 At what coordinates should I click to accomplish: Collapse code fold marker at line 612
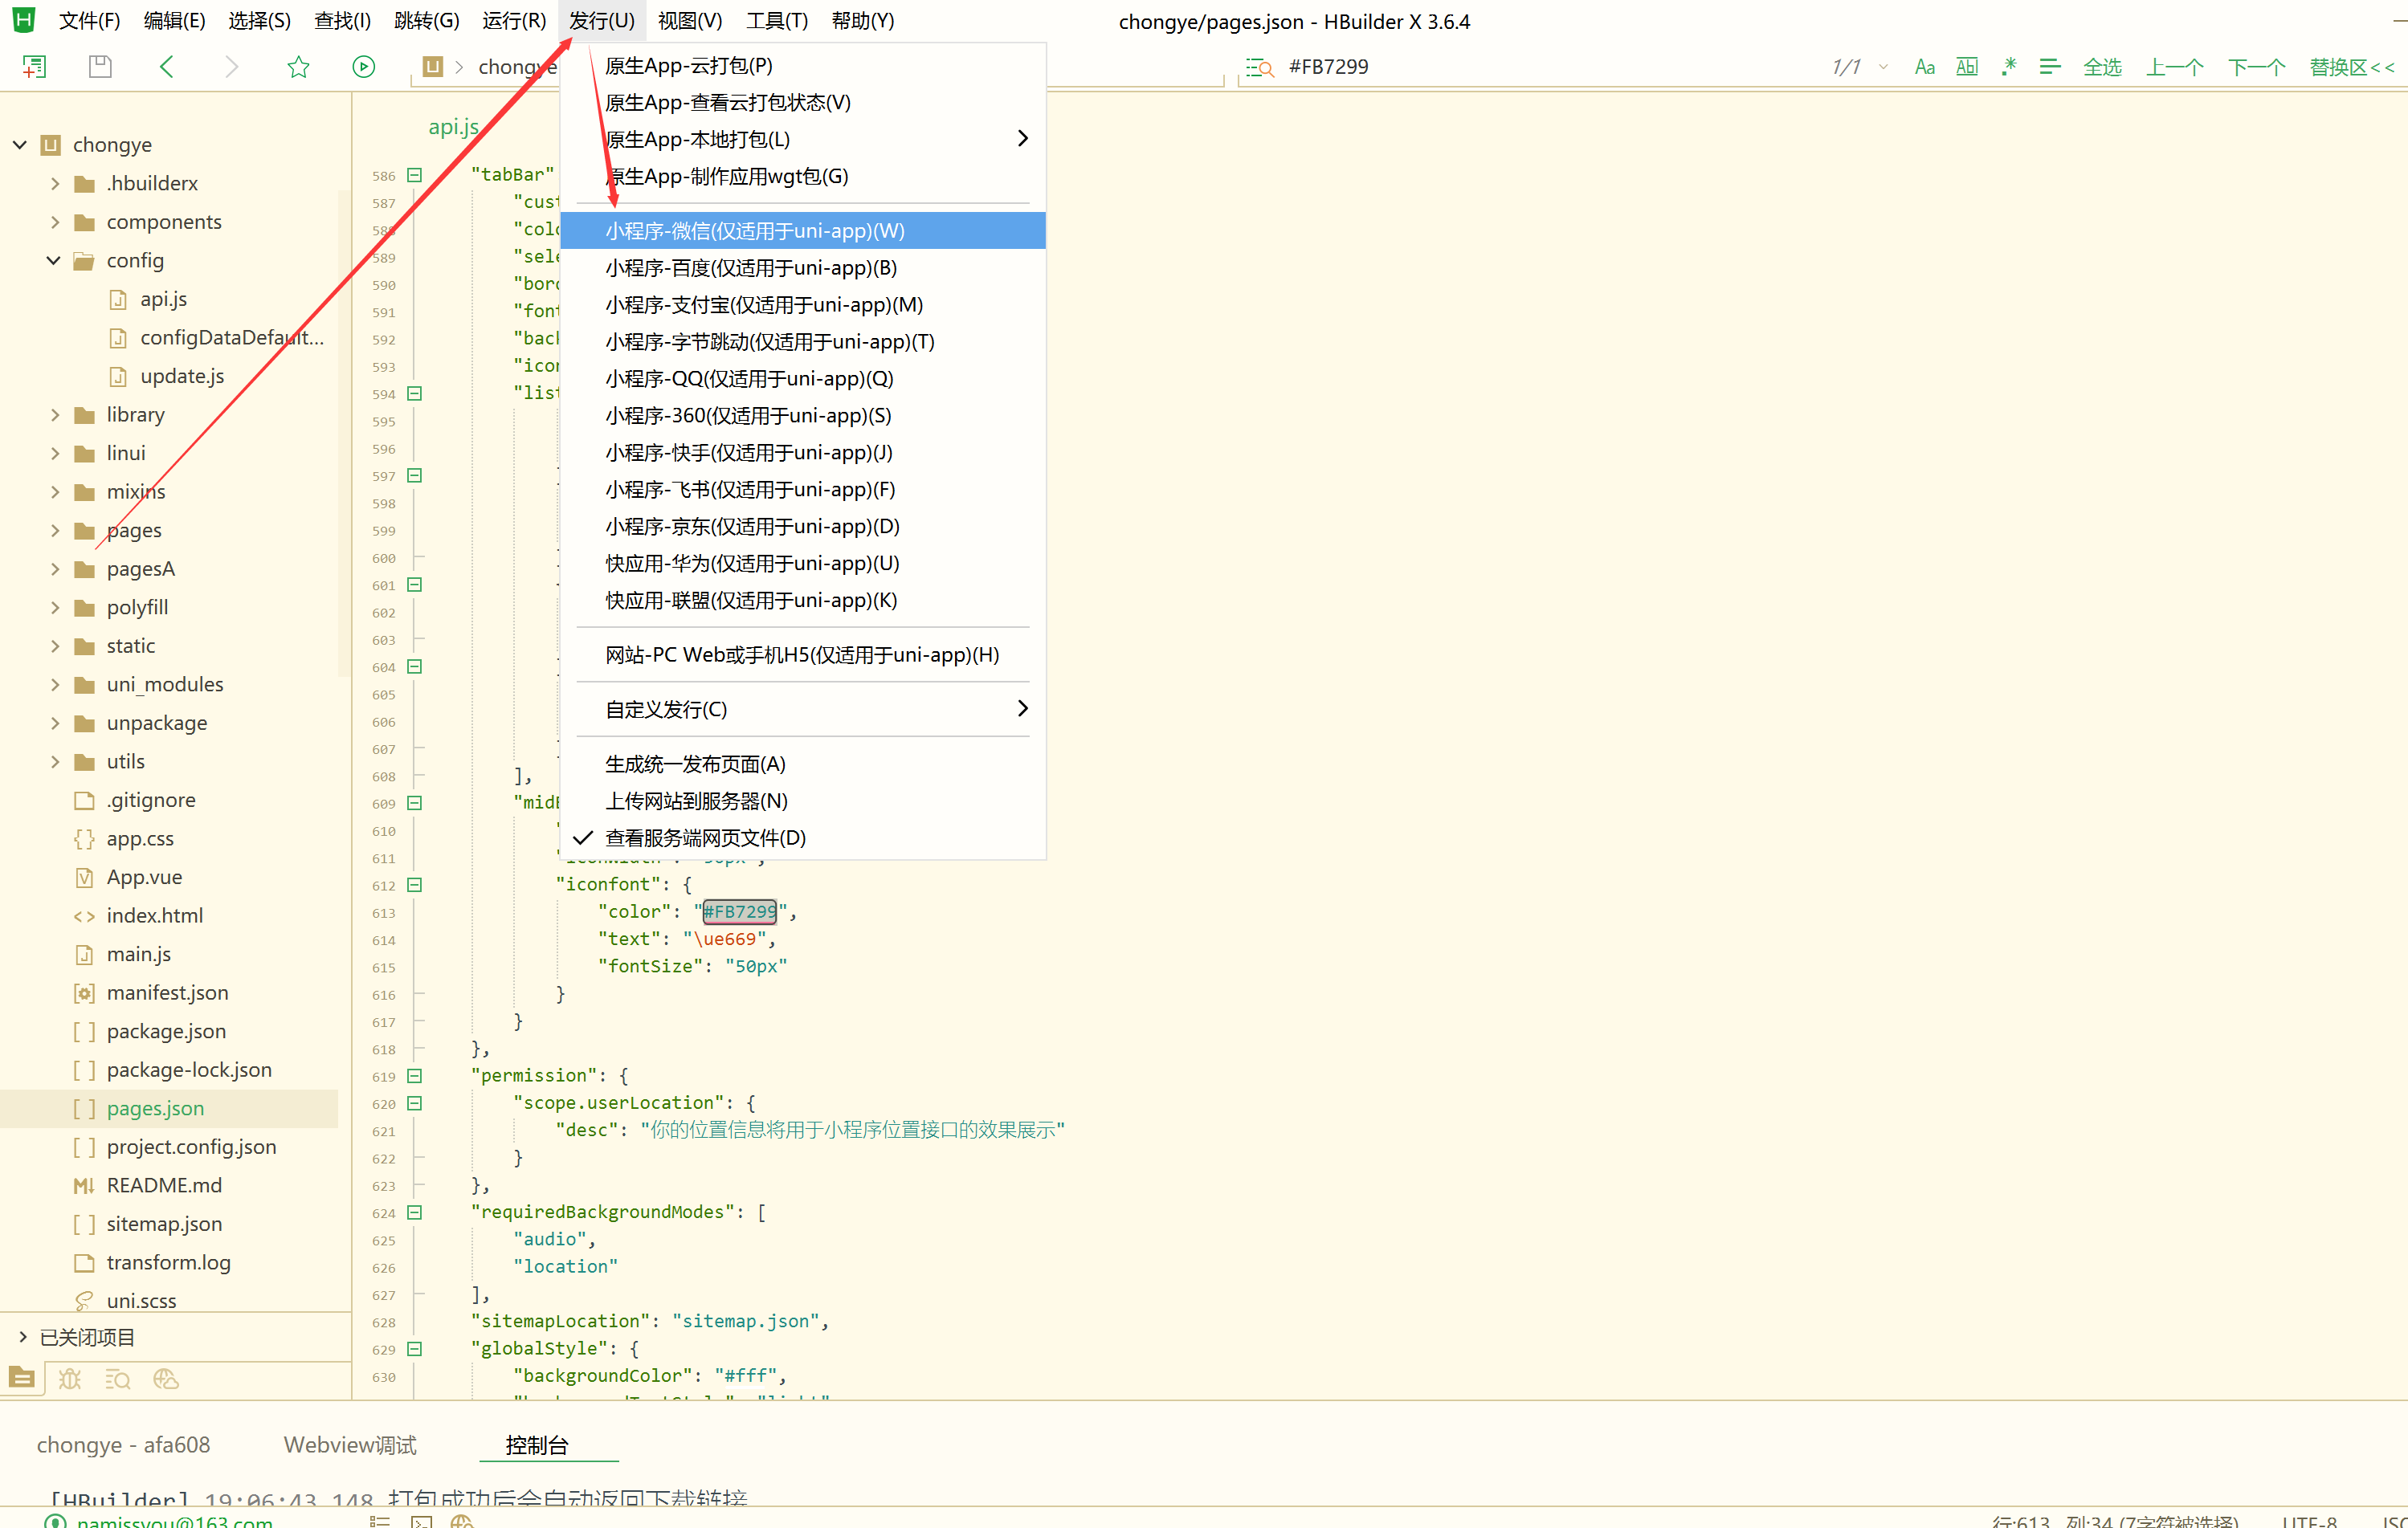(415, 885)
